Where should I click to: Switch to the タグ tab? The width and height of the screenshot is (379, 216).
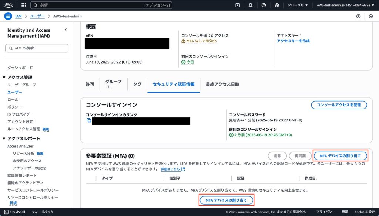[137, 84]
